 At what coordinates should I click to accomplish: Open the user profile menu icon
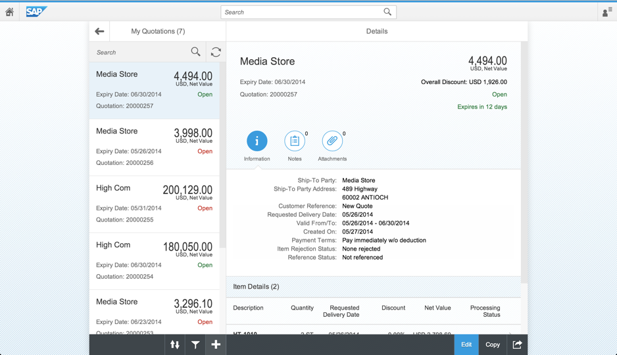(607, 12)
